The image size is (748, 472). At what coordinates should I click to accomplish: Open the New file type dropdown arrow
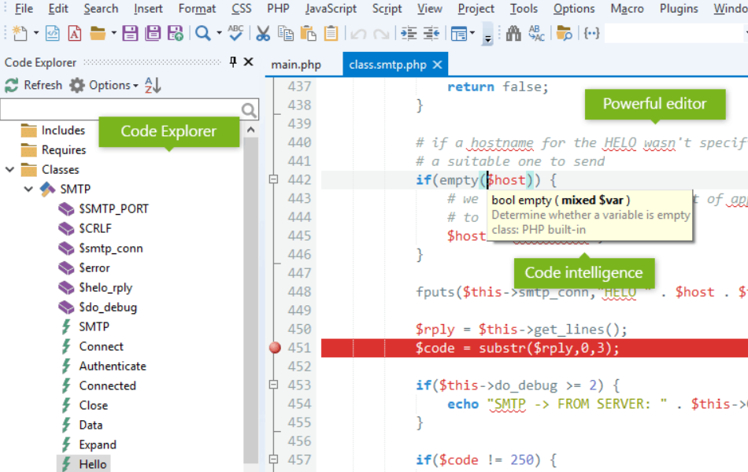35,33
